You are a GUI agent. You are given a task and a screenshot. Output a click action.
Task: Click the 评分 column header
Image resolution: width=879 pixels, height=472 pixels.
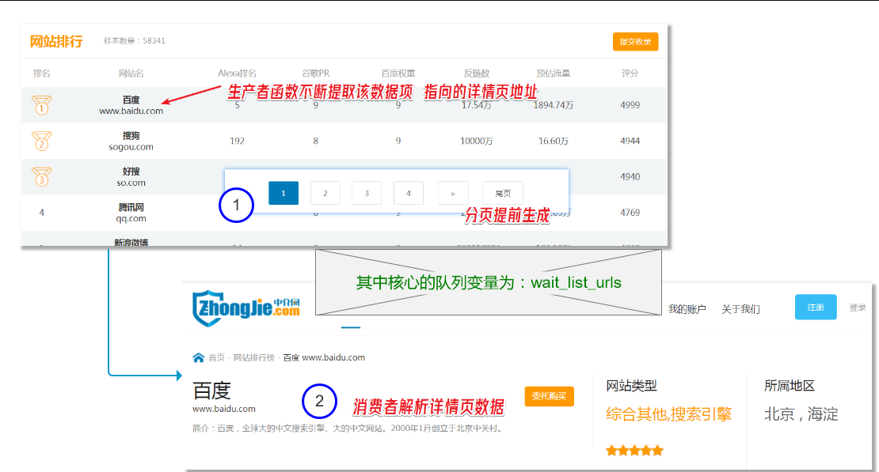(630, 74)
